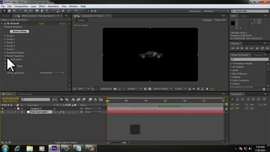Select the Clone Stamp tool

point(58,11)
